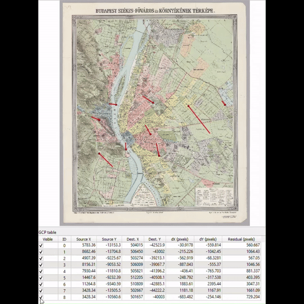Select residual value 560.667
Screen dimensions: 304x304
[x=253, y=245]
